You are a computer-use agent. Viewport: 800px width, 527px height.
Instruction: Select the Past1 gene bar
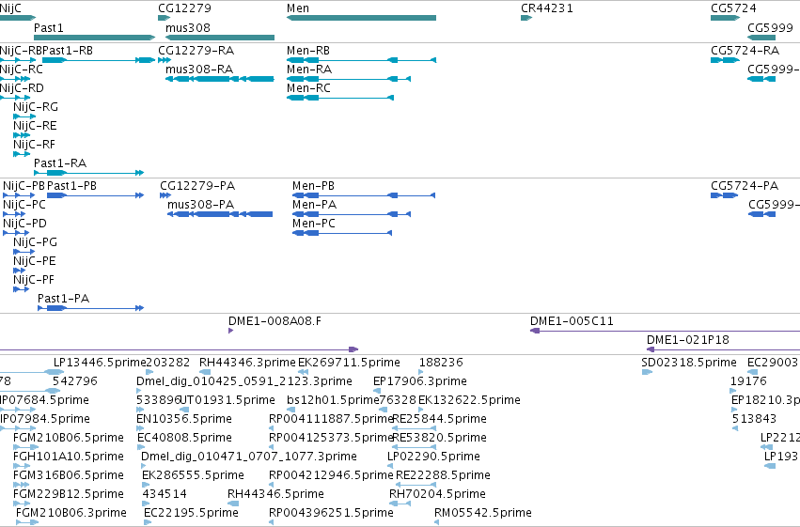(x=94, y=38)
